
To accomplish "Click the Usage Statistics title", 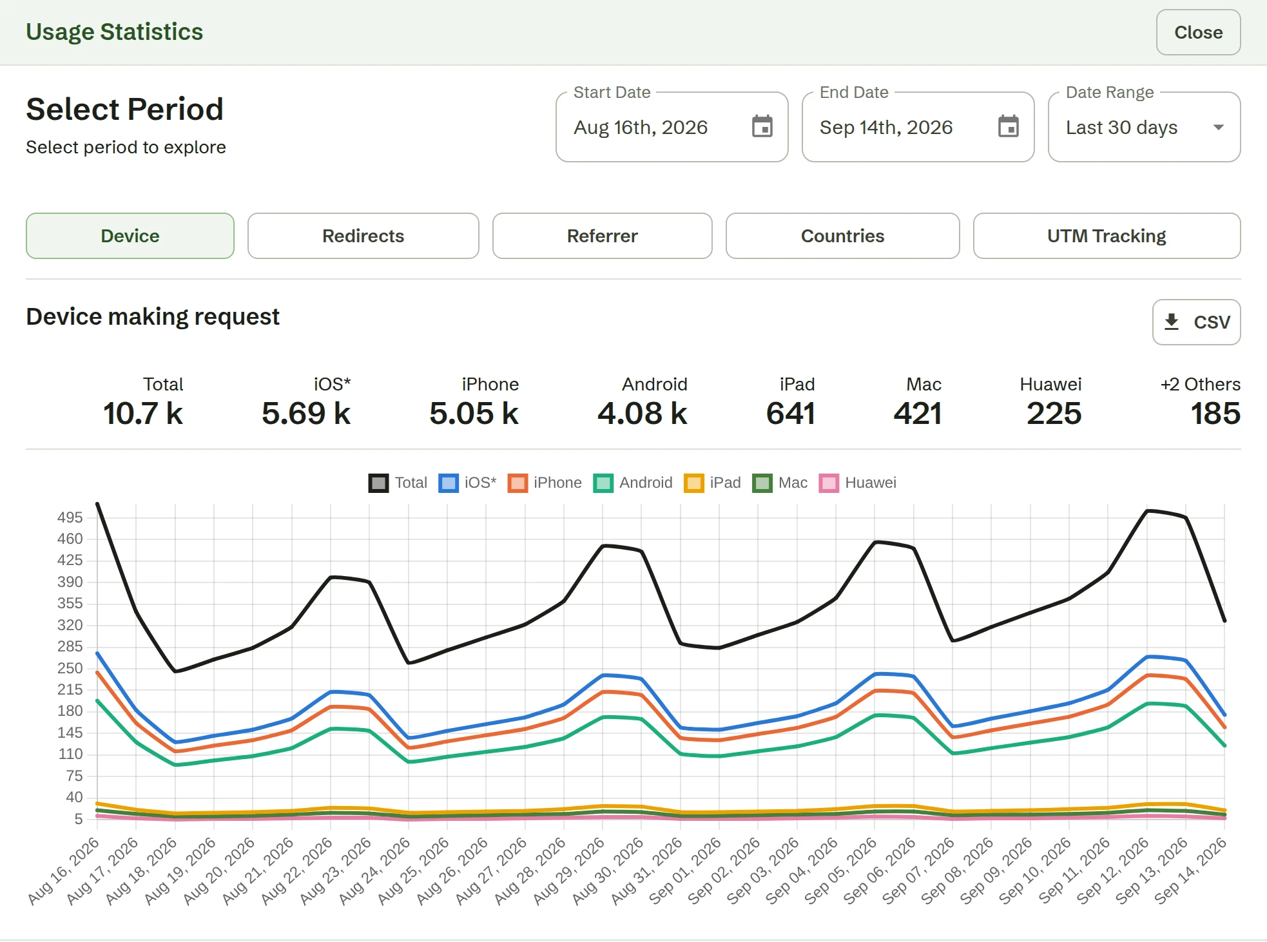I will click(x=115, y=32).
